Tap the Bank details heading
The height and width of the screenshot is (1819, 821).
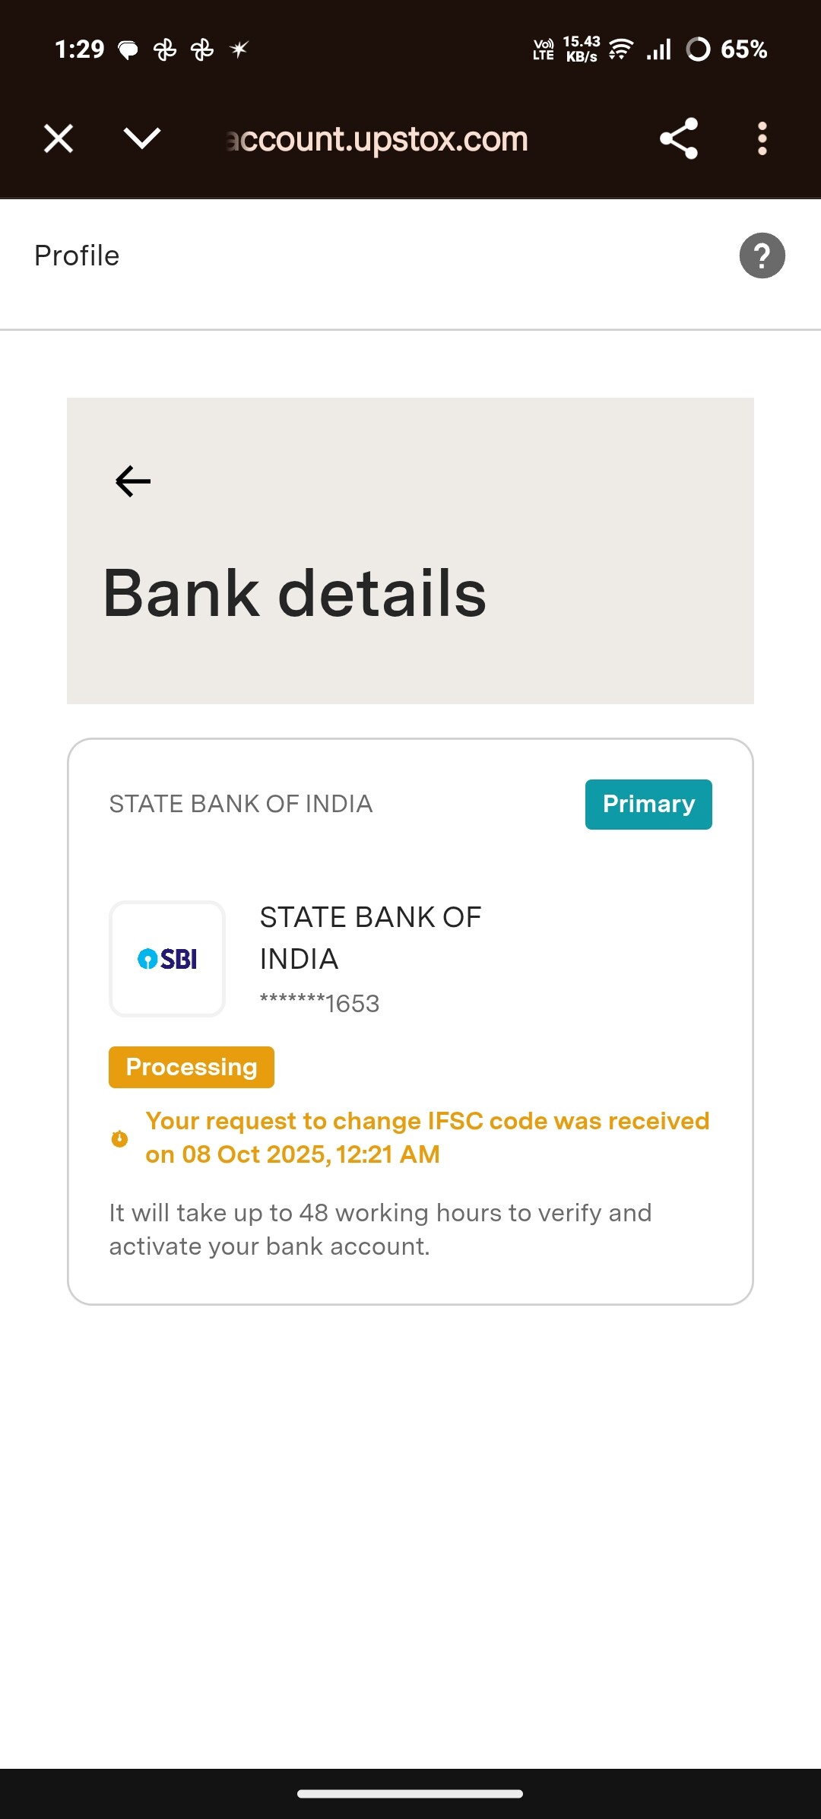point(294,593)
